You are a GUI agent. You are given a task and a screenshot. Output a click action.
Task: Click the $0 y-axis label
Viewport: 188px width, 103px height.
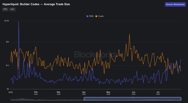point(8,89)
